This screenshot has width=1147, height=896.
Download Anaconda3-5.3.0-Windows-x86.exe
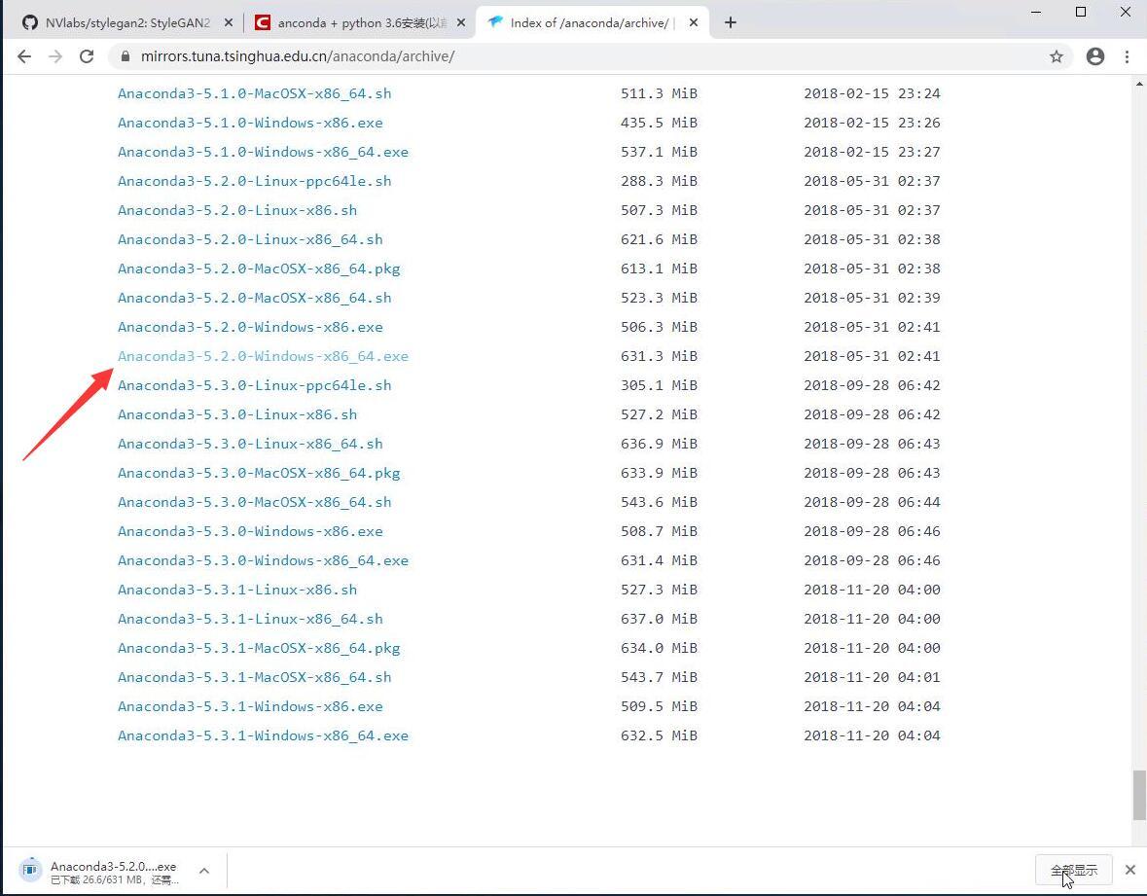point(250,532)
